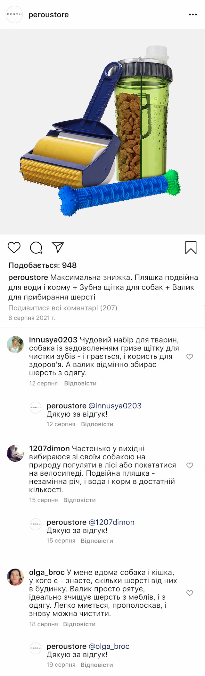Reply to innusya0203's comment

click(x=80, y=383)
